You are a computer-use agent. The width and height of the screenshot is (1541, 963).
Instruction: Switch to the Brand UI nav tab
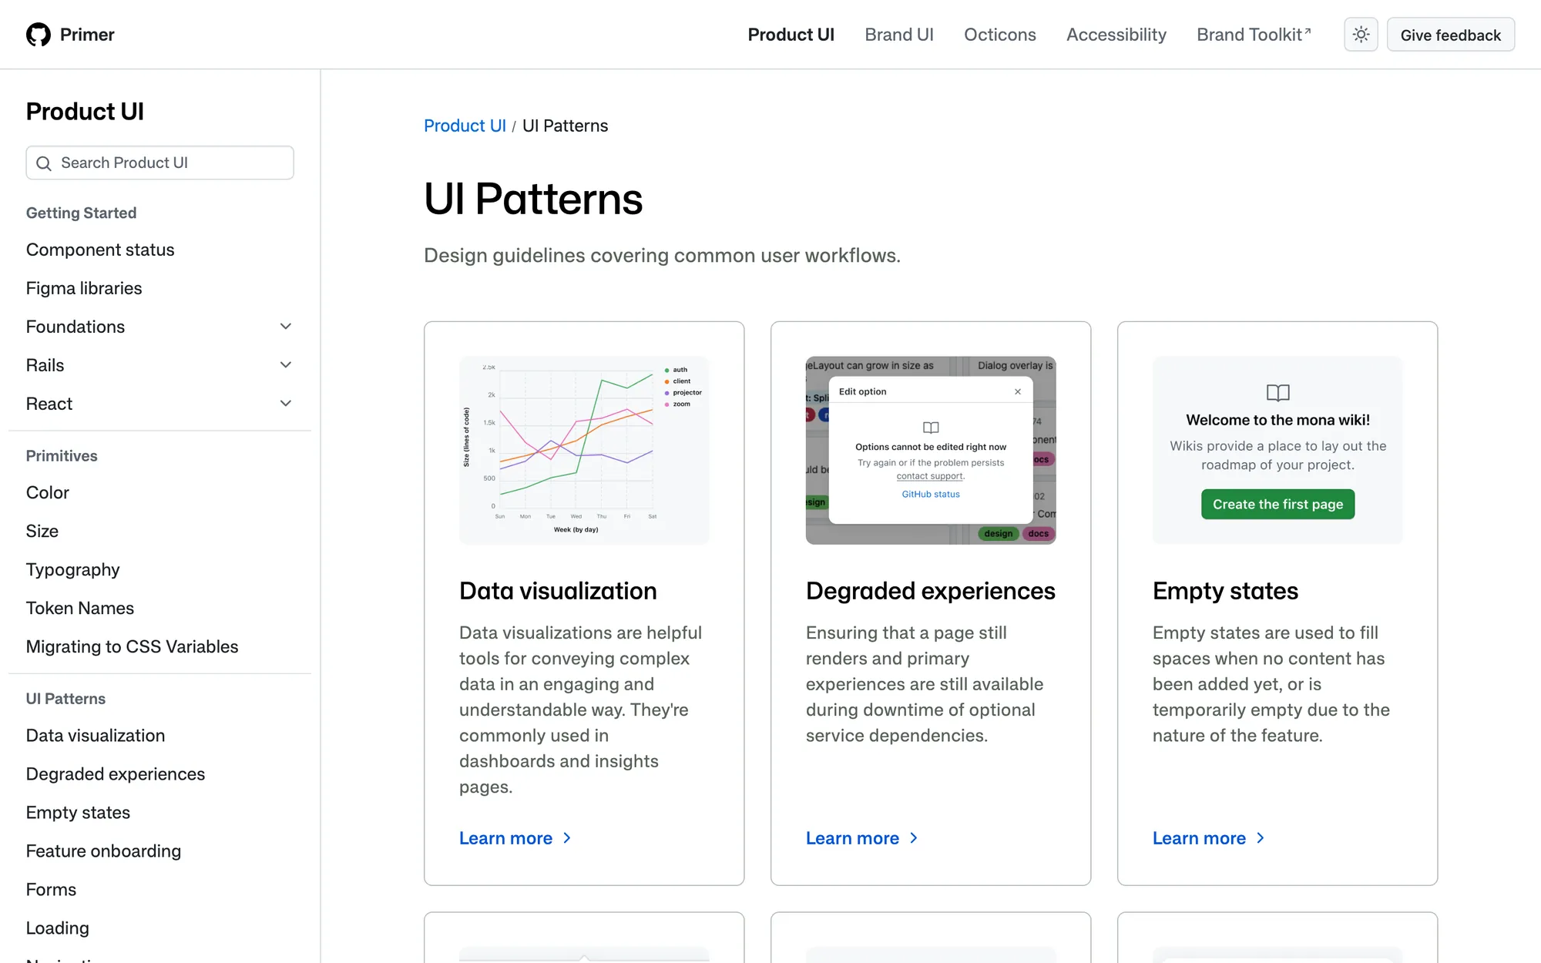(898, 35)
